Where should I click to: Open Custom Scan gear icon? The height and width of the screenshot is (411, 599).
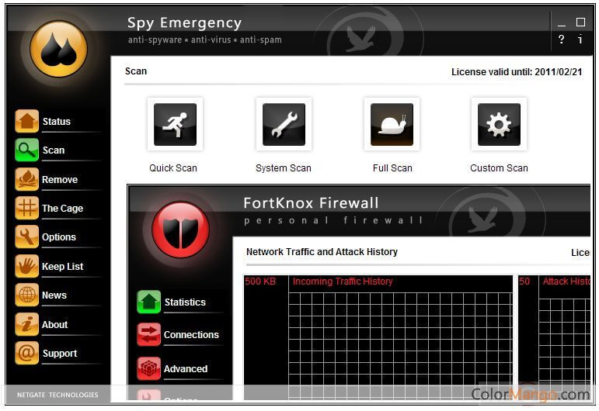pos(499,124)
